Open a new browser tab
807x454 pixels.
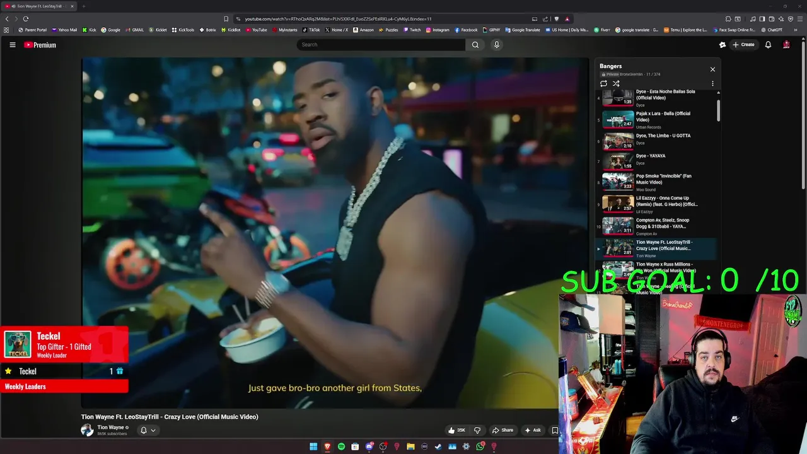tap(84, 6)
